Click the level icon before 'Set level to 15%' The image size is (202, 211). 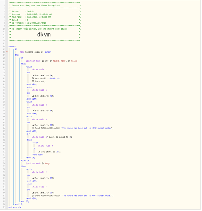coord(33,178)
